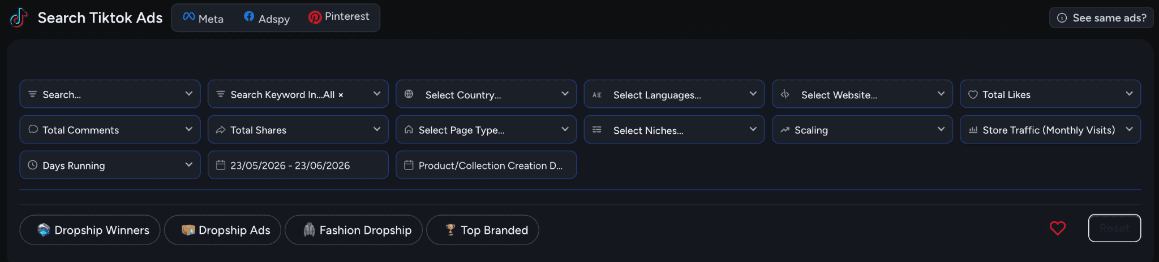Click the Reset button

point(1114,228)
